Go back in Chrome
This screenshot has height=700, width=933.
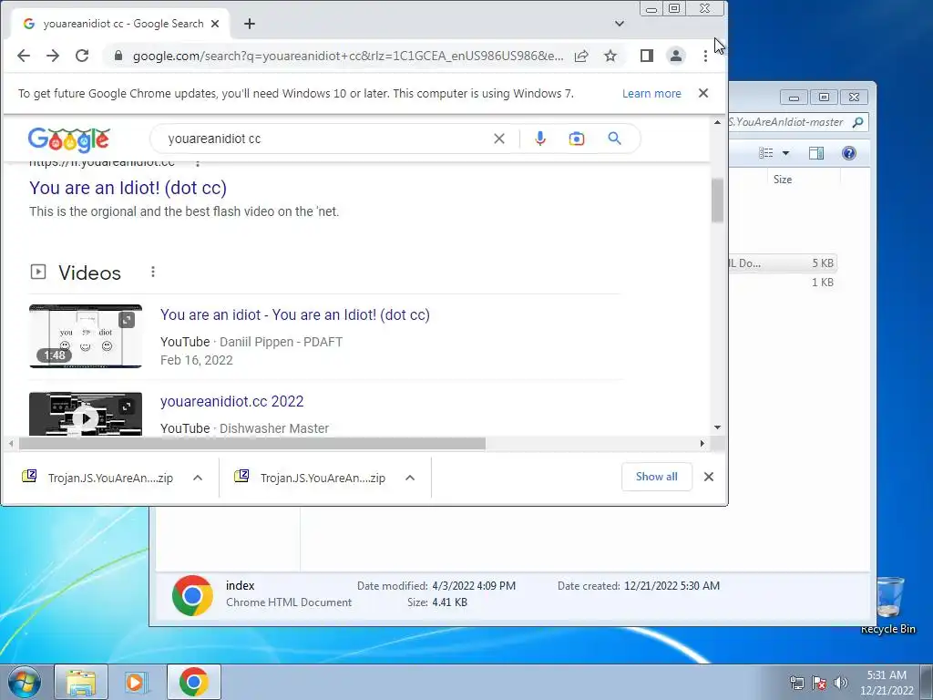[23, 56]
